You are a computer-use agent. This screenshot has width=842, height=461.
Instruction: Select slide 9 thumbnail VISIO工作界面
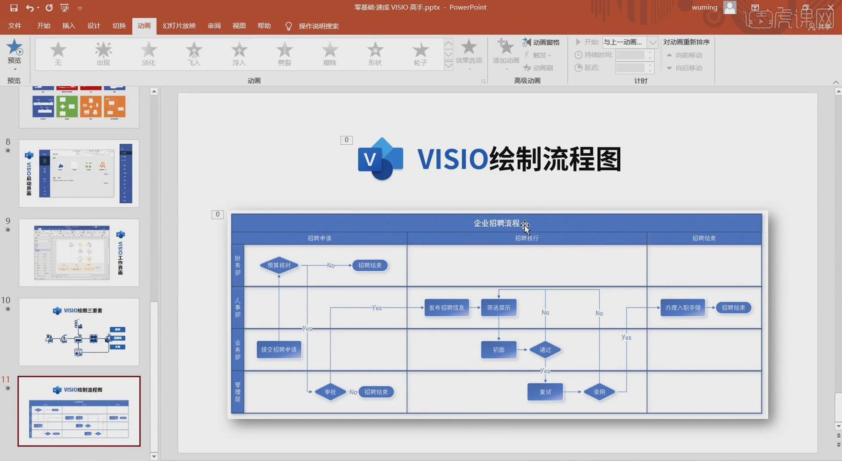79,253
